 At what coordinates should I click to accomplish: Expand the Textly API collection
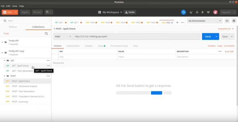point(2,42)
